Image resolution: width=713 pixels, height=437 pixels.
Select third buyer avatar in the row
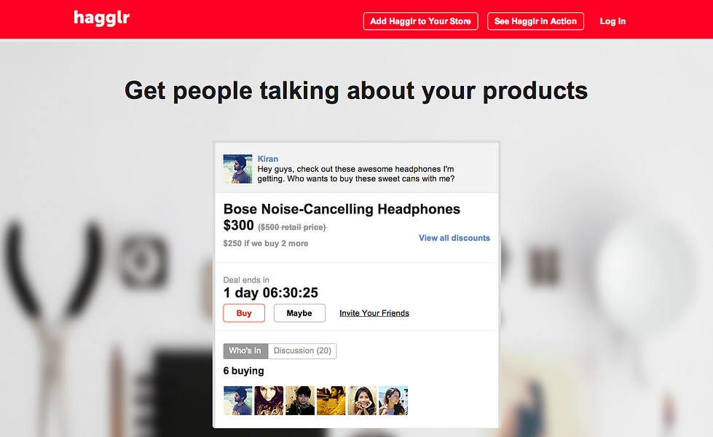(299, 401)
